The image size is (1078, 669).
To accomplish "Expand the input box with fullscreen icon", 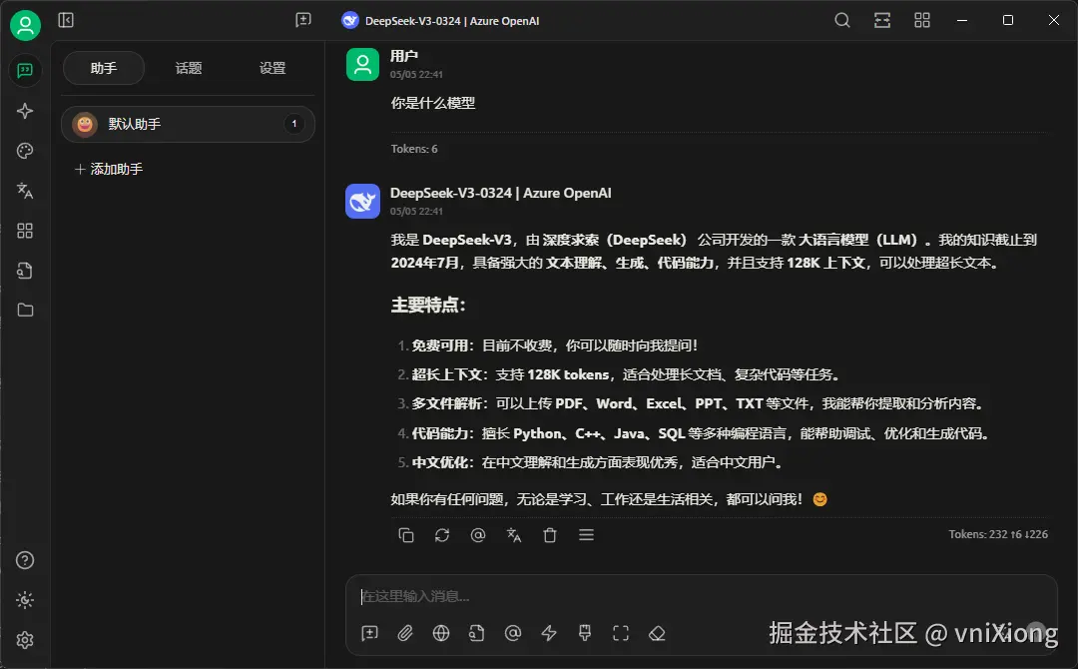I will (x=621, y=633).
